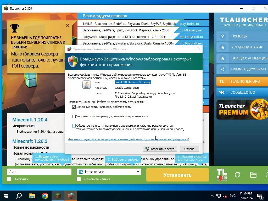
Task: Open Windows Start menu
Action: point(6,196)
